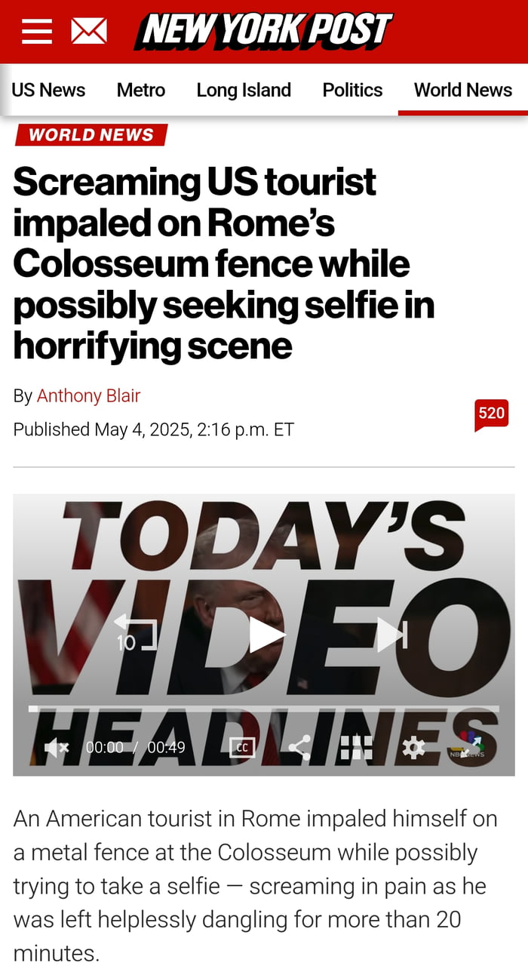The height and width of the screenshot is (975, 528).
Task: Select the Long Island tab
Action: click(x=244, y=90)
